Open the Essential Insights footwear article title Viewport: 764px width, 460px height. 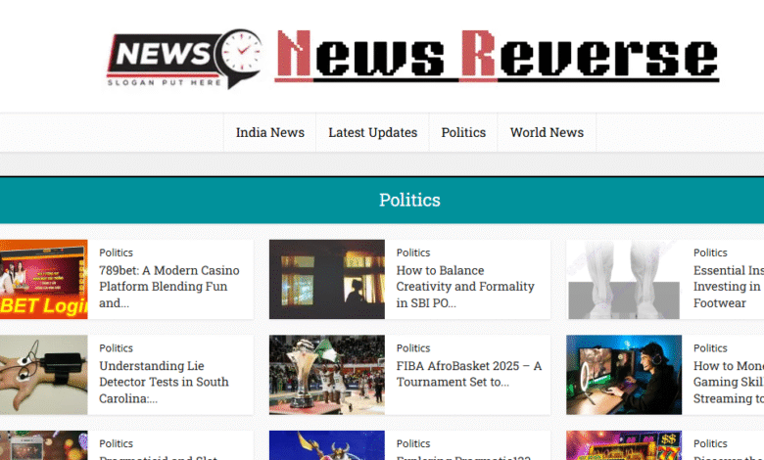[x=728, y=286]
